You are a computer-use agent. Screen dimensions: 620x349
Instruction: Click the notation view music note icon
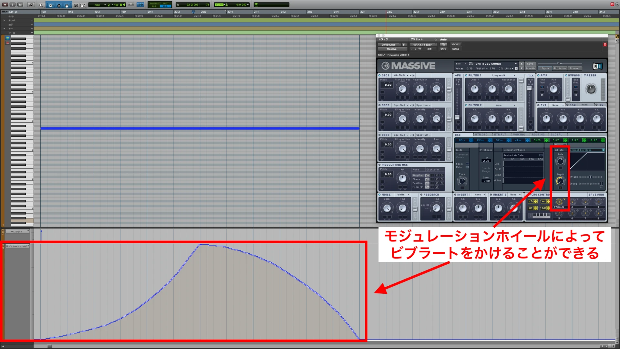click(31, 5)
